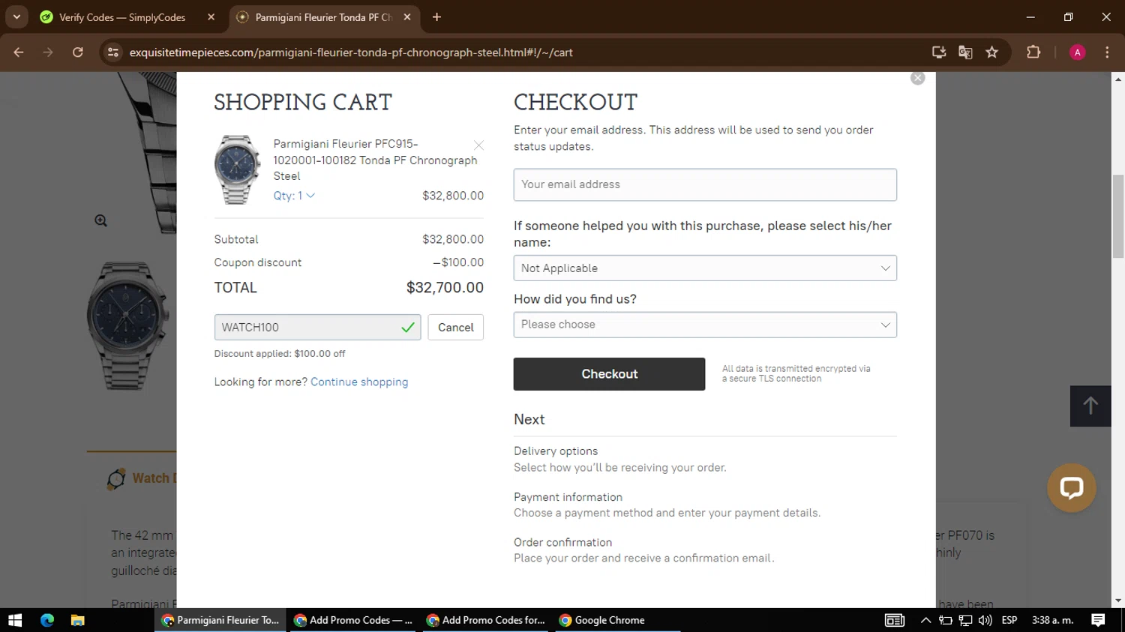Open the notification center icon
The image size is (1125, 632).
pyautogui.click(x=1098, y=620)
